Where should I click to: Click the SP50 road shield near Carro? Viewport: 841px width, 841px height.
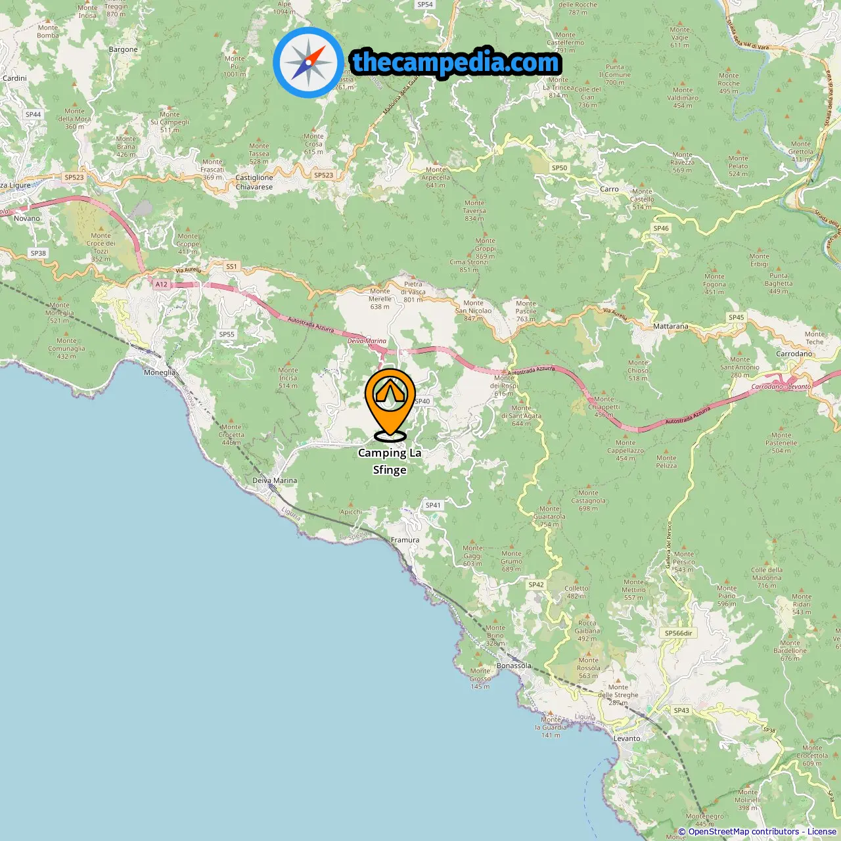click(559, 168)
